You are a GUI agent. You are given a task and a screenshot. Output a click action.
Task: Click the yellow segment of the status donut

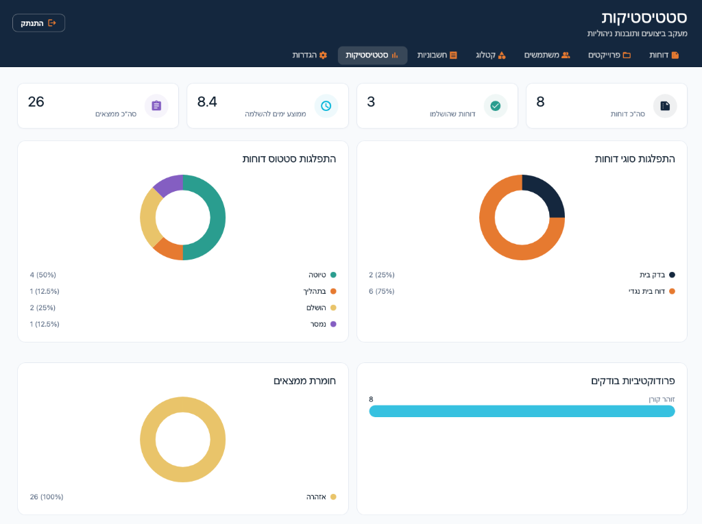click(148, 217)
